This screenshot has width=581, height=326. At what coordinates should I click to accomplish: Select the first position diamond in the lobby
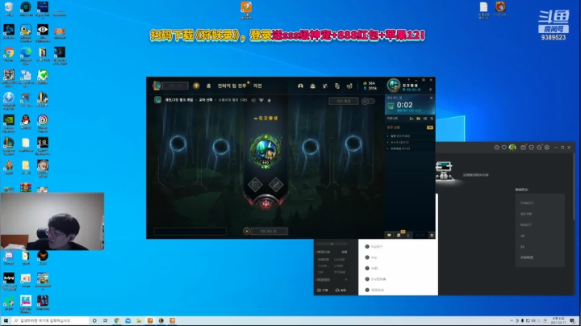tap(255, 184)
